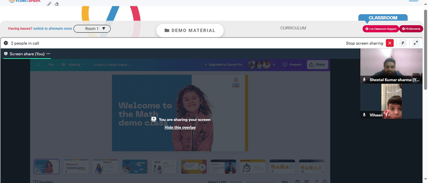Select slide 10 thumbnail
Image resolution: width=428 pixels, height=183 pixels.
point(312,167)
